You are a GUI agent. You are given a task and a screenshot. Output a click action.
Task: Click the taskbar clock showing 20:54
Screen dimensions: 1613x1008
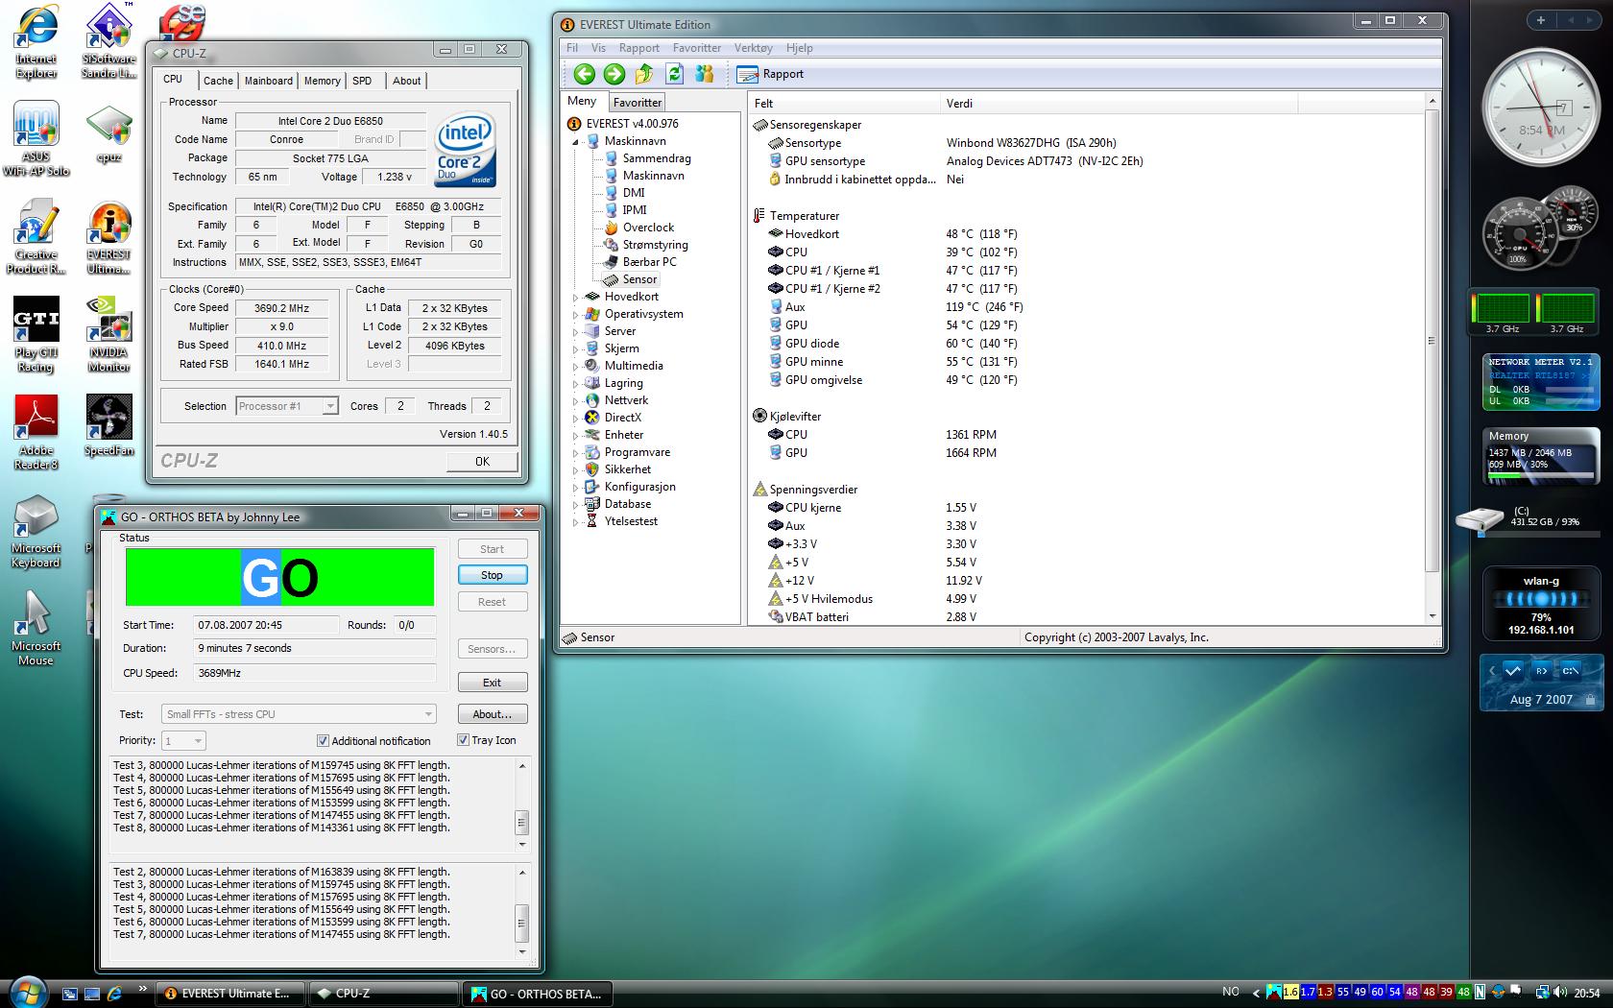(x=1586, y=994)
